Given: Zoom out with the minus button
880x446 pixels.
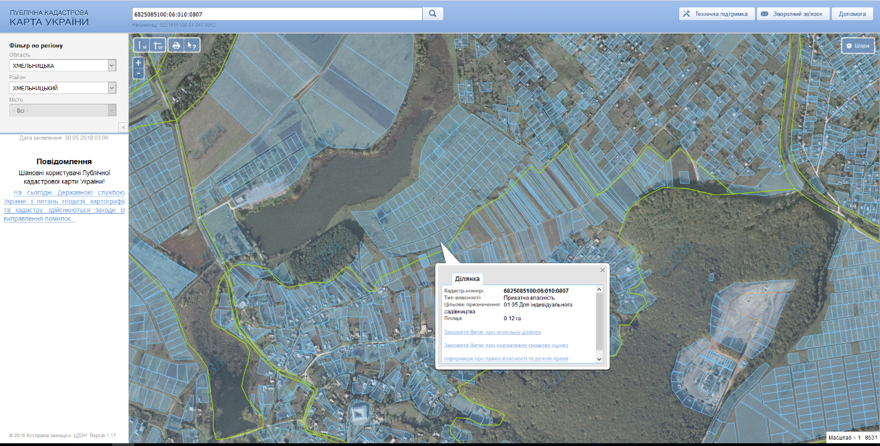Looking at the screenshot, I should pyautogui.click(x=138, y=73).
